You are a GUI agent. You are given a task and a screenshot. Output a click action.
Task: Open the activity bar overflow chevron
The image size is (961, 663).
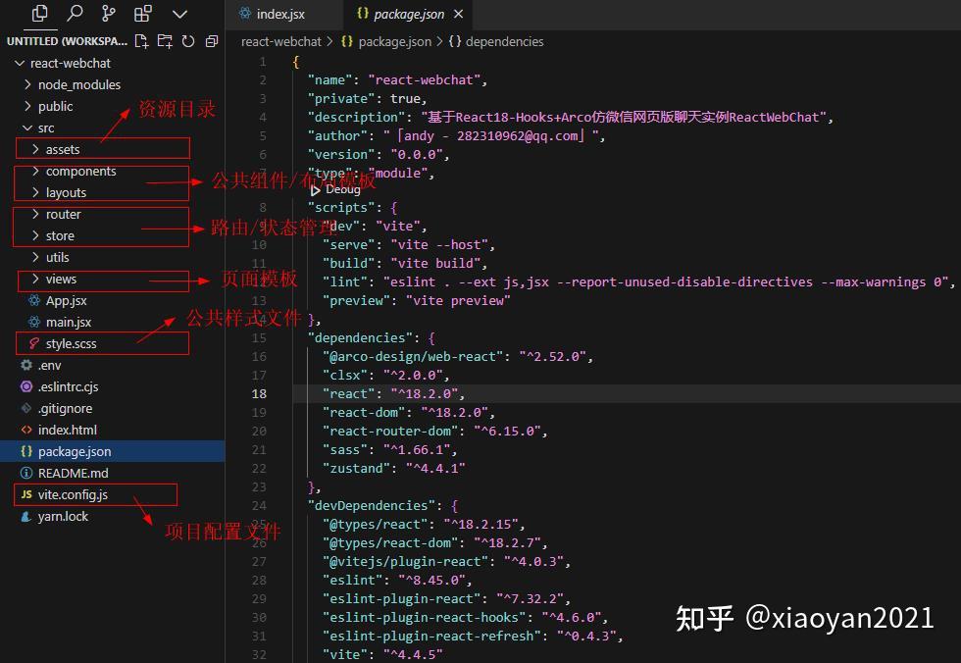[179, 15]
